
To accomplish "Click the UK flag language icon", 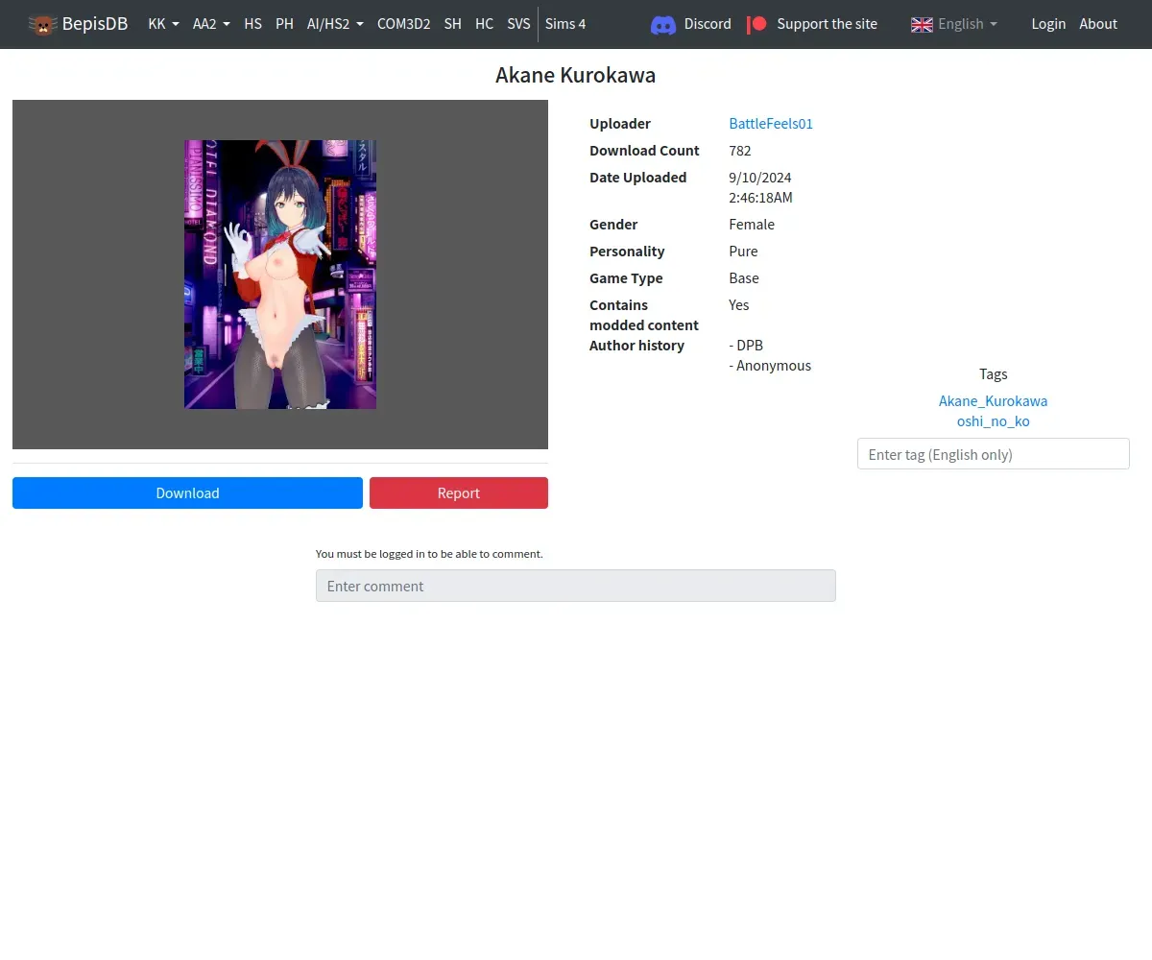I will click(x=922, y=24).
